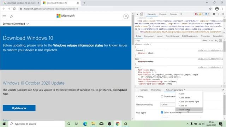Click the address bar URL
This screenshot has width=226, height=127.
[50, 9]
